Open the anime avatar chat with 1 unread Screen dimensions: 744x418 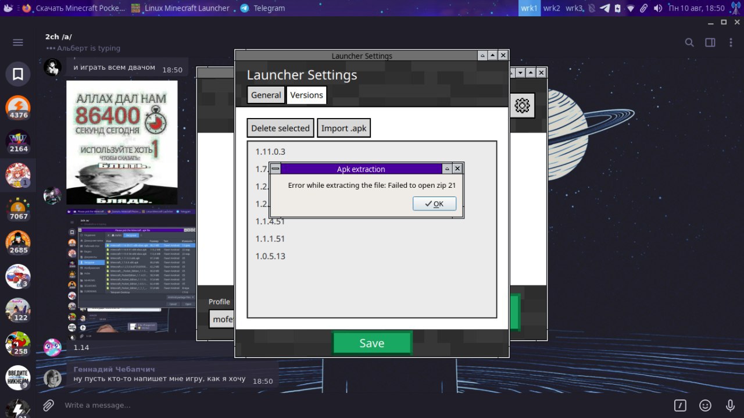(18, 175)
